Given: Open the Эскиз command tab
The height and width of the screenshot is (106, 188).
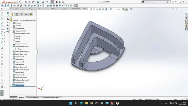Looking at the screenshot, I should pyautogui.click(x=12, y=9).
